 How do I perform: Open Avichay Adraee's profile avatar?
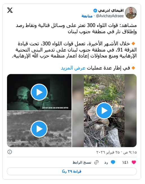131,13
